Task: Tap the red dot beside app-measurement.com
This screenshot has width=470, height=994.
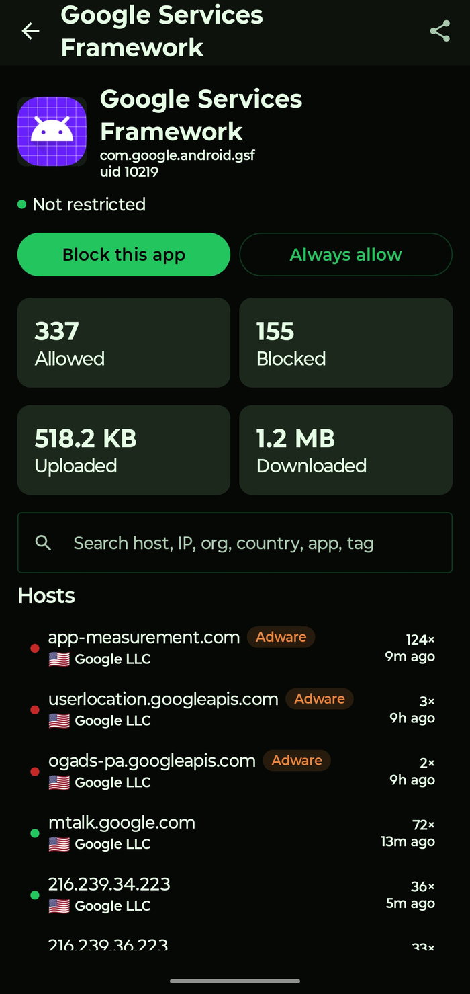Action: point(35,648)
